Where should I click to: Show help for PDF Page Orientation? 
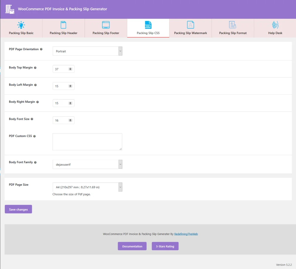tap(41, 49)
